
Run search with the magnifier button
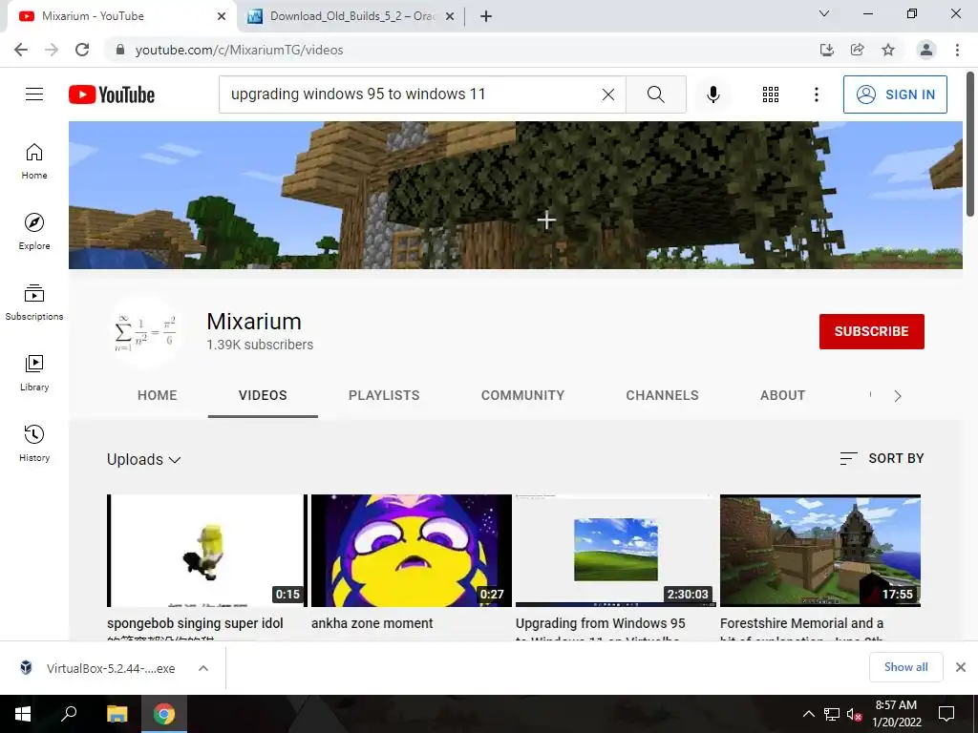[655, 94]
